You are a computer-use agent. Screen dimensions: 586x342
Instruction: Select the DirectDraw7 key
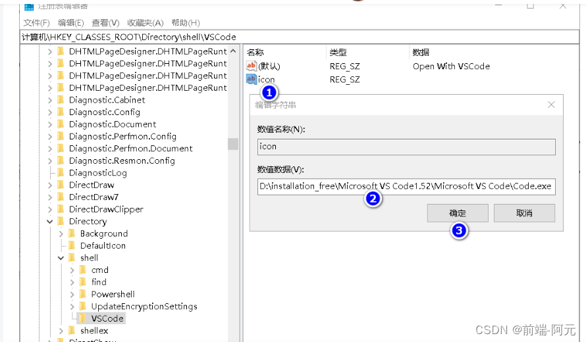point(93,197)
